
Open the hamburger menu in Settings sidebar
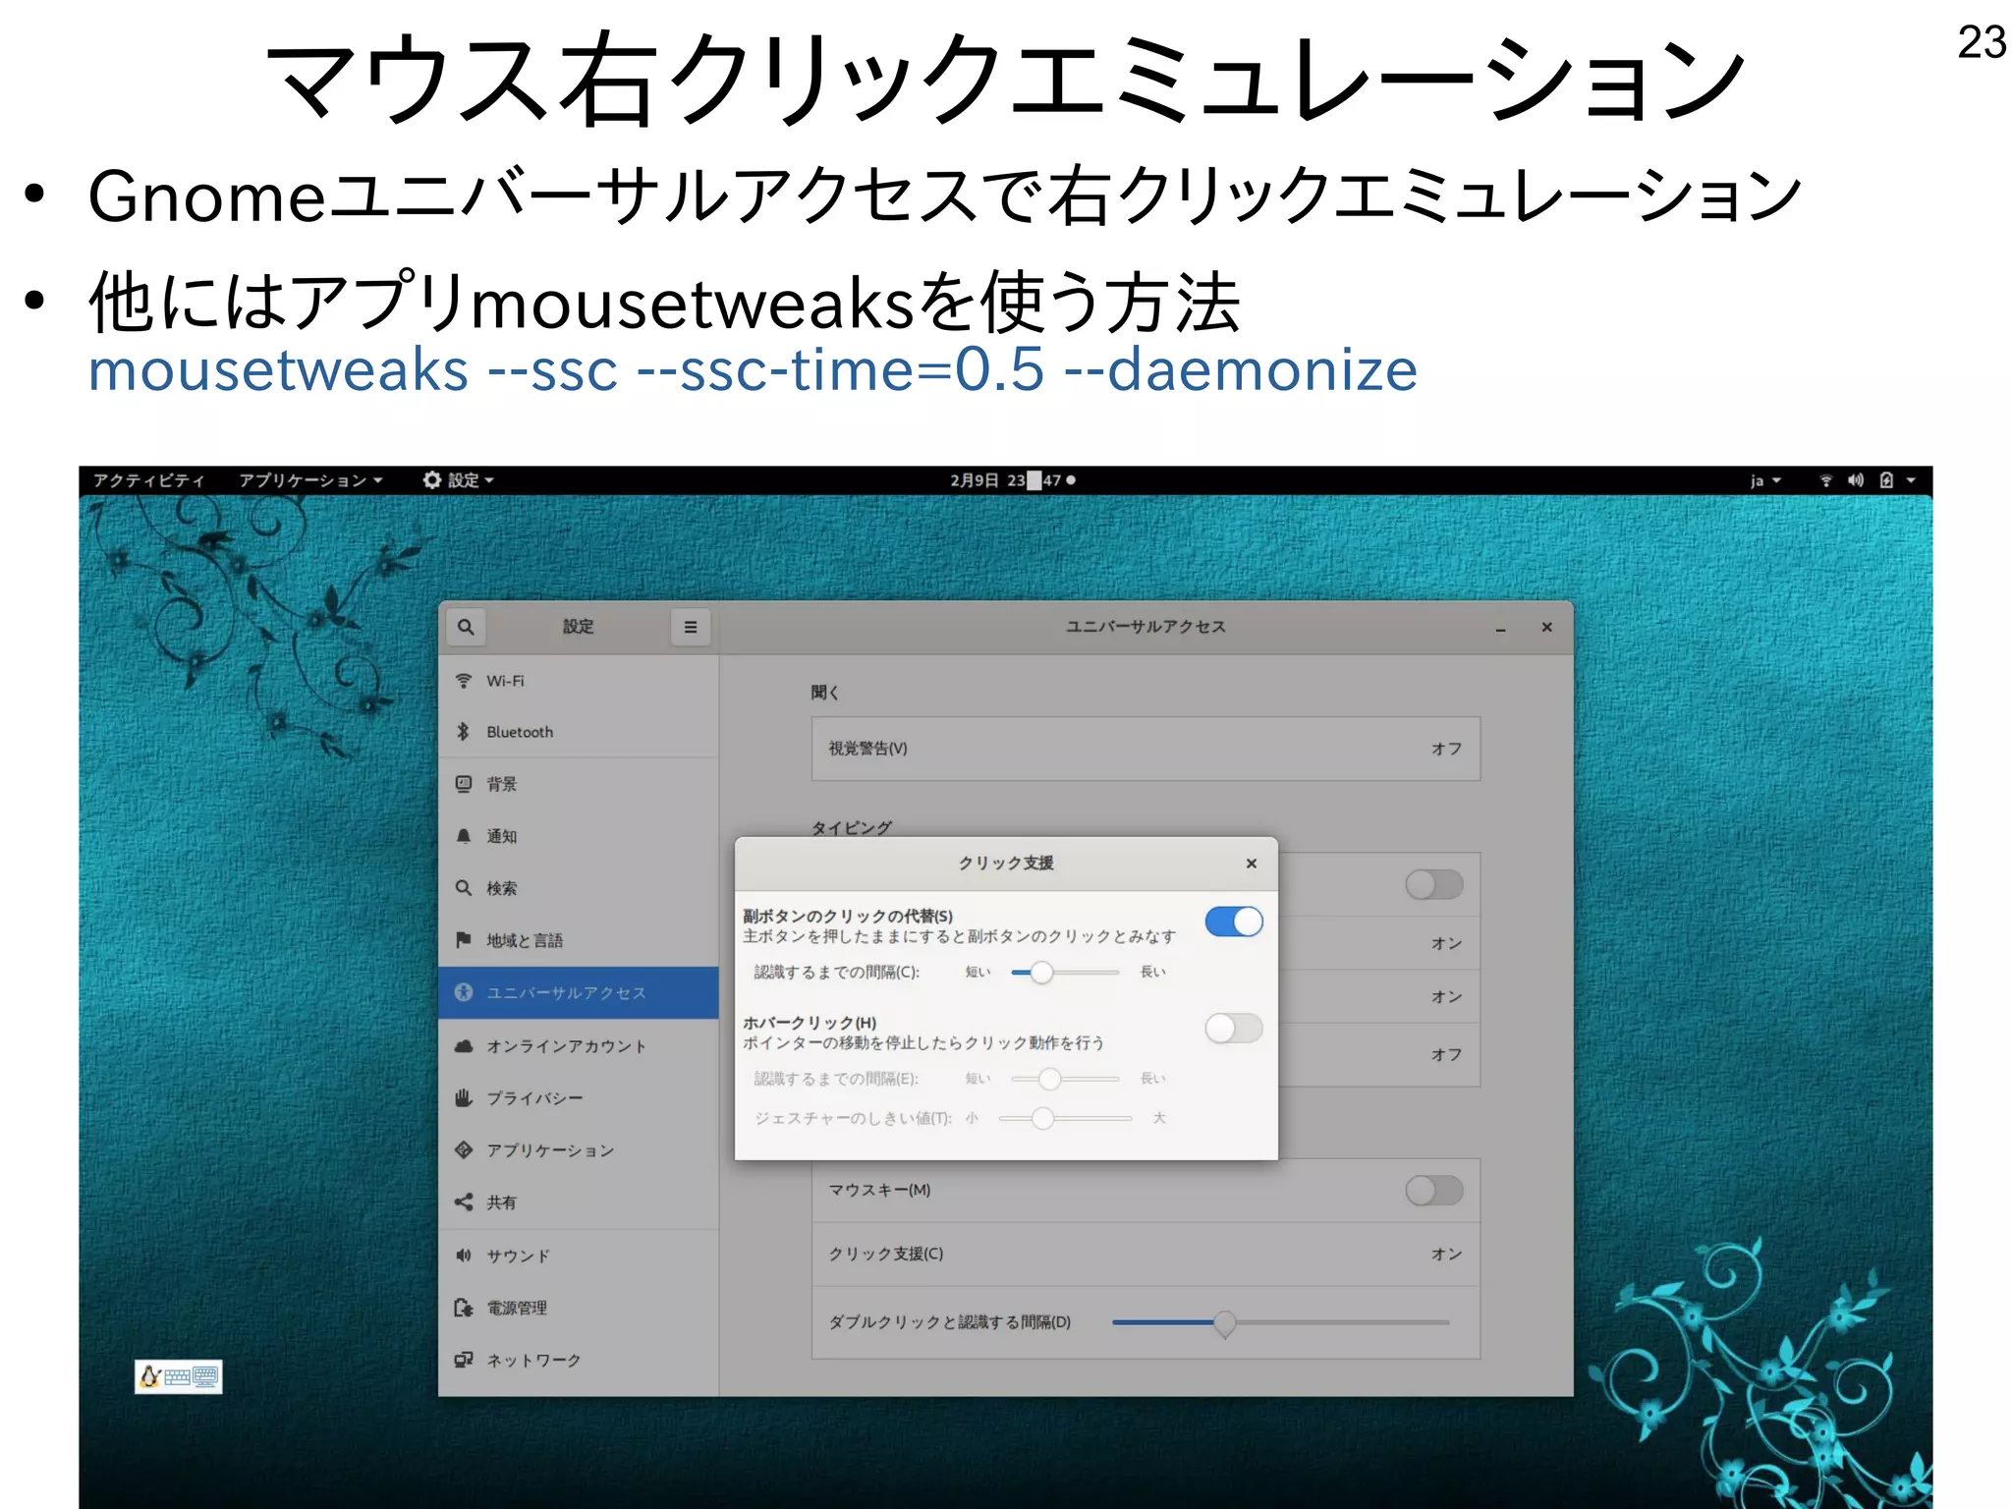(x=691, y=627)
